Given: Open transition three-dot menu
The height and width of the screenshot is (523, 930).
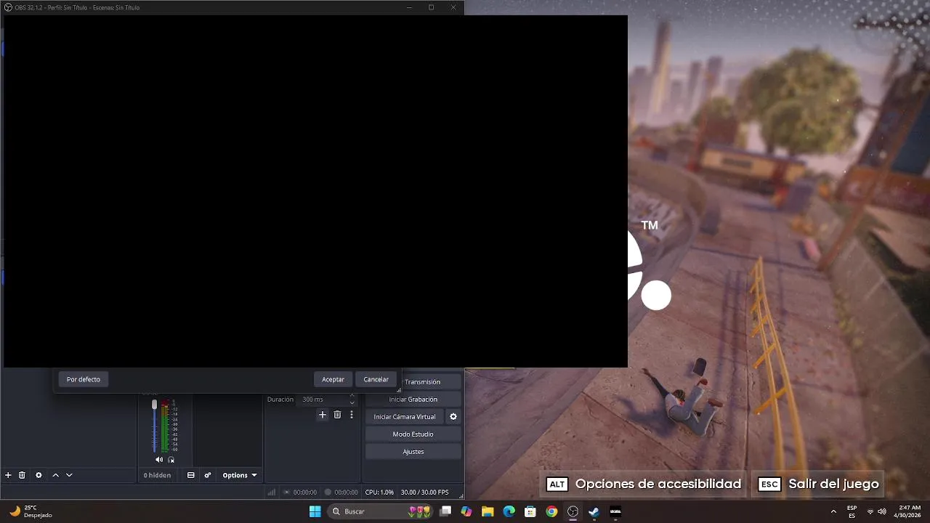Looking at the screenshot, I should coord(352,415).
